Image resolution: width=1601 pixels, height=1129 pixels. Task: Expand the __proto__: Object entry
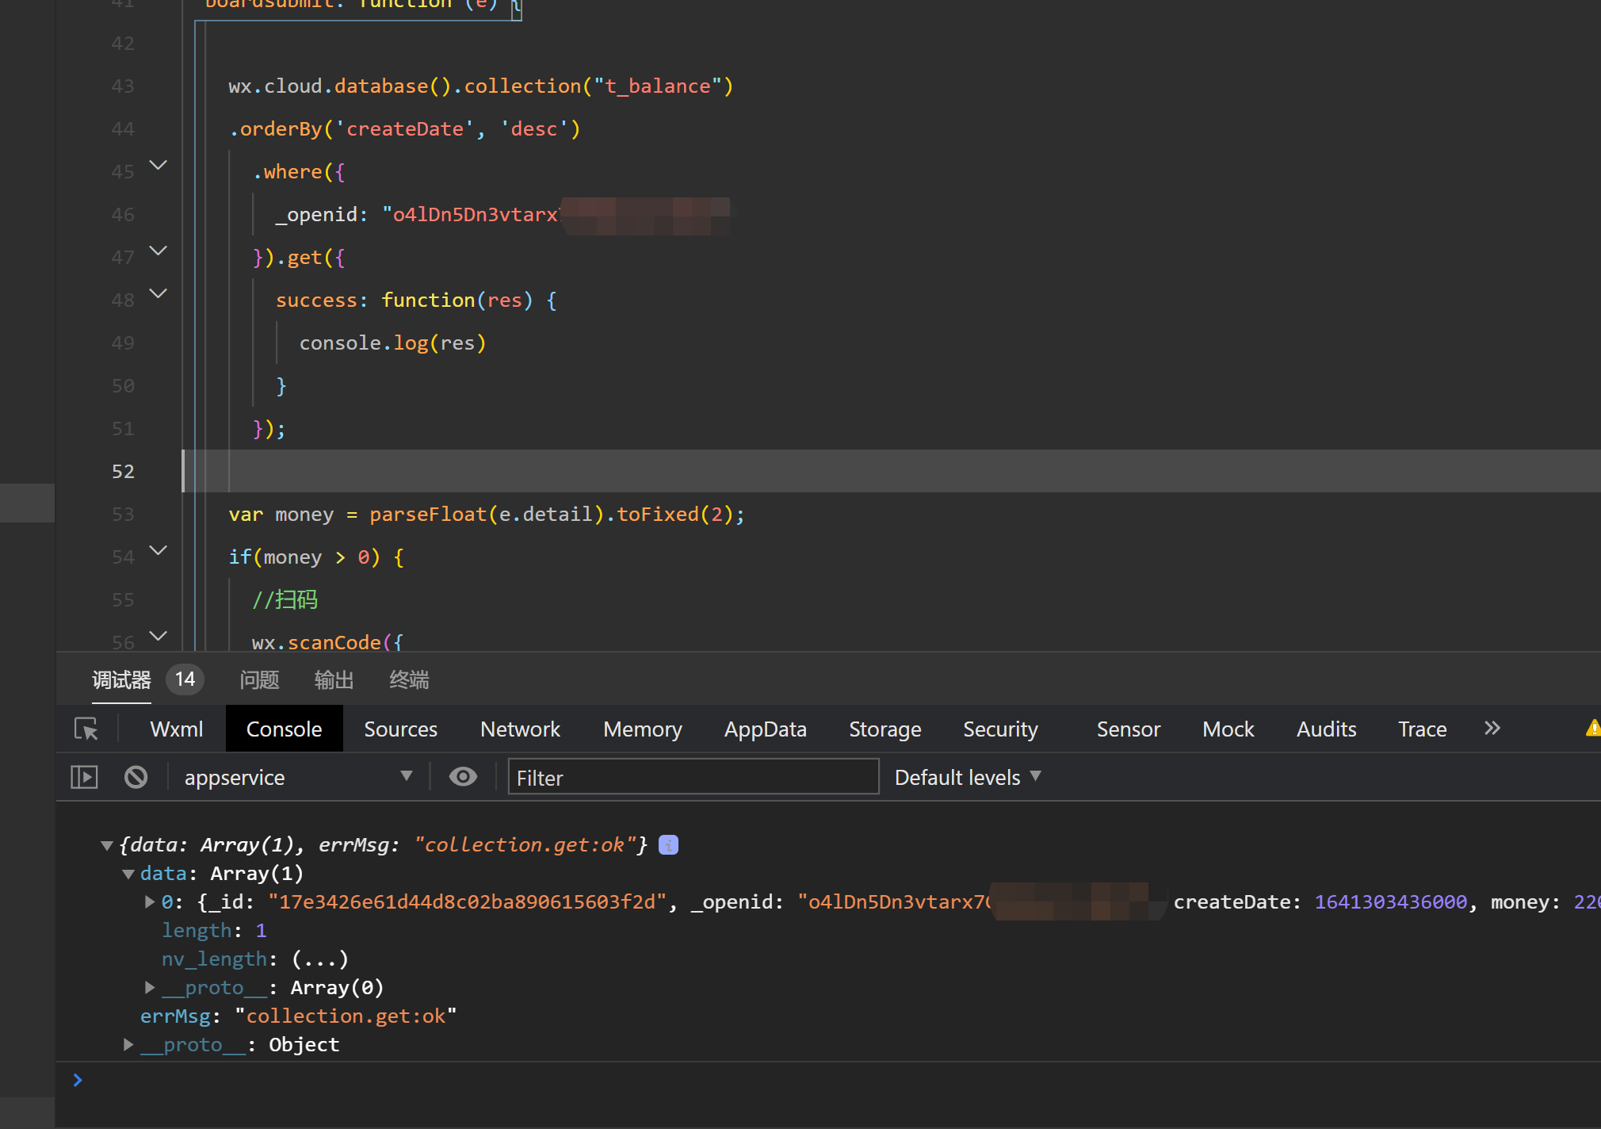click(128, 1045)
